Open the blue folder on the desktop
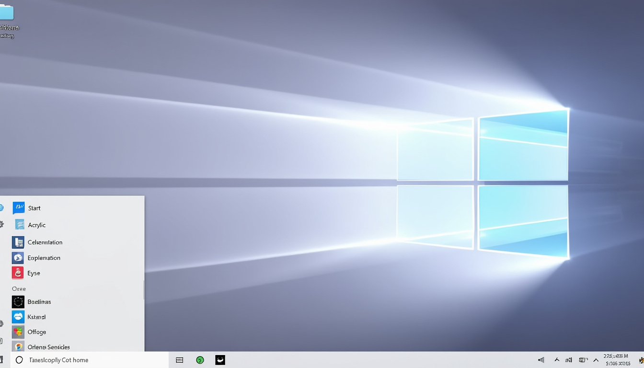The image size is (644, 368). [7, 14]
